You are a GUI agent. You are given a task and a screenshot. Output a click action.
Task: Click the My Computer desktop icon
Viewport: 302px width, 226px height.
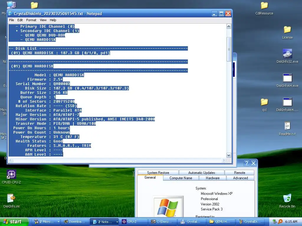click(11, 5)
